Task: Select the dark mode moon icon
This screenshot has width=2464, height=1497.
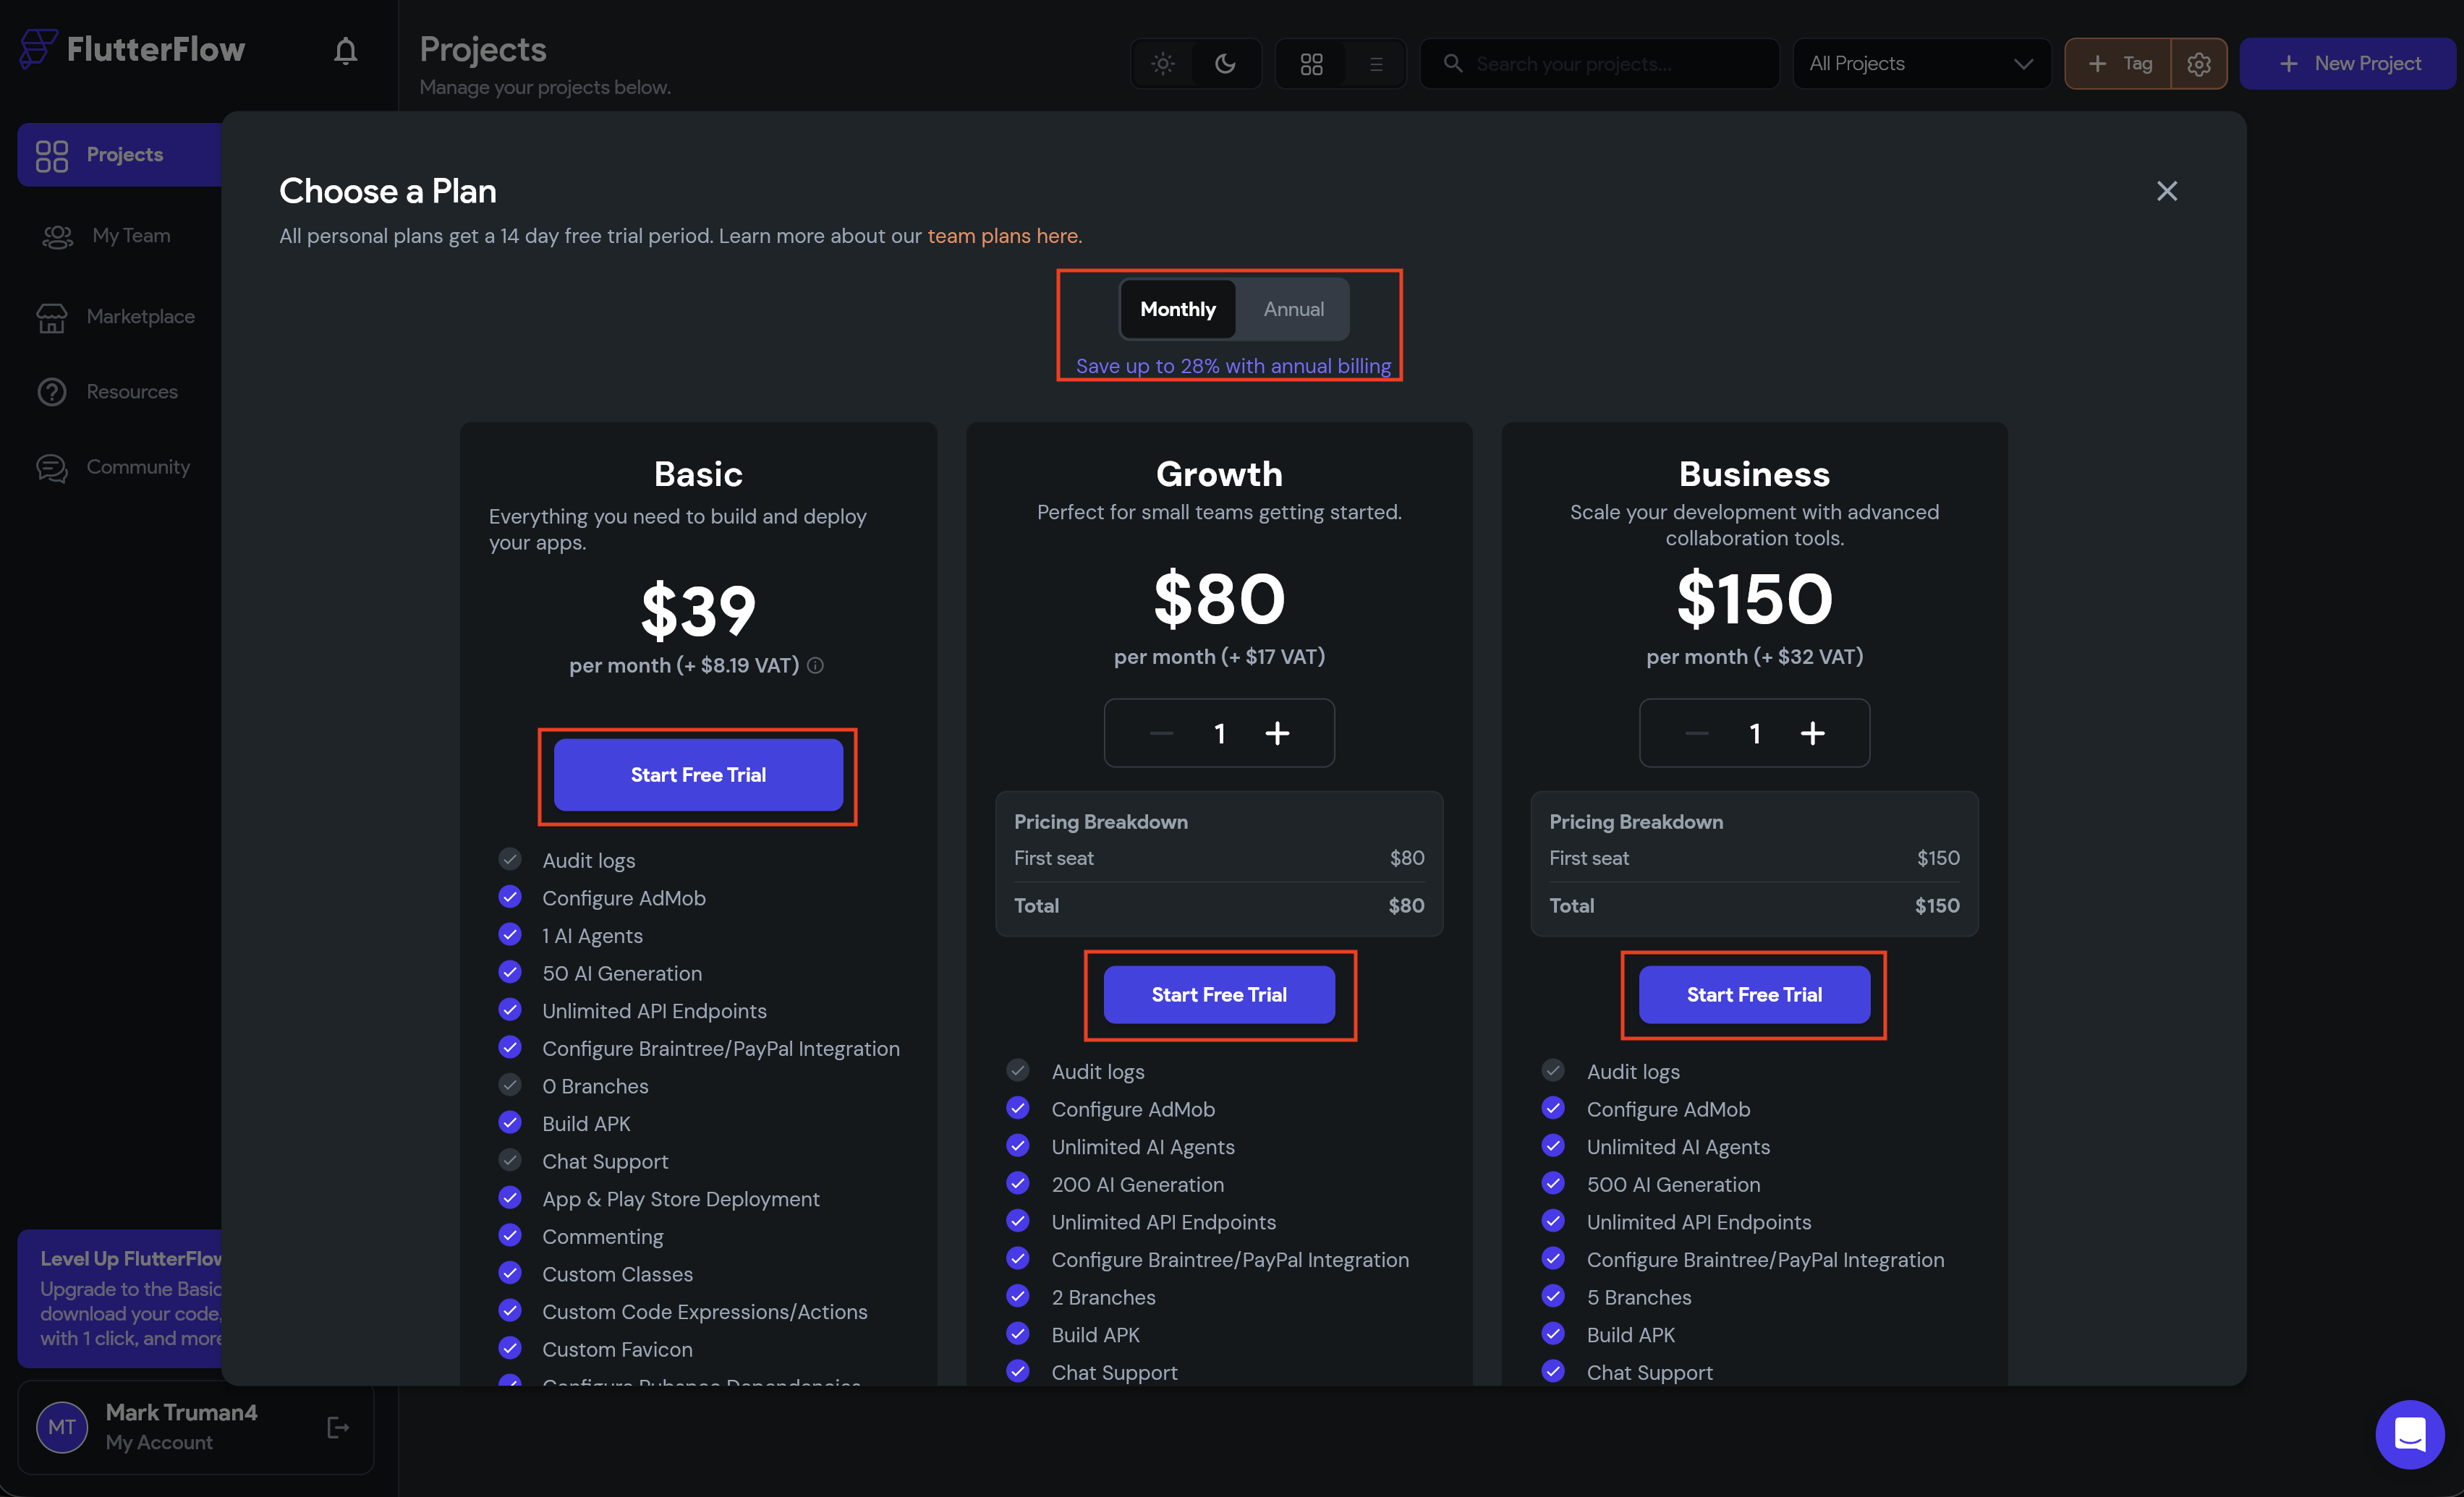Action: [x=1225, y=64]
